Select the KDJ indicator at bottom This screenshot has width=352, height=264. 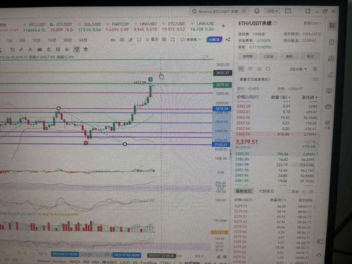95,262
